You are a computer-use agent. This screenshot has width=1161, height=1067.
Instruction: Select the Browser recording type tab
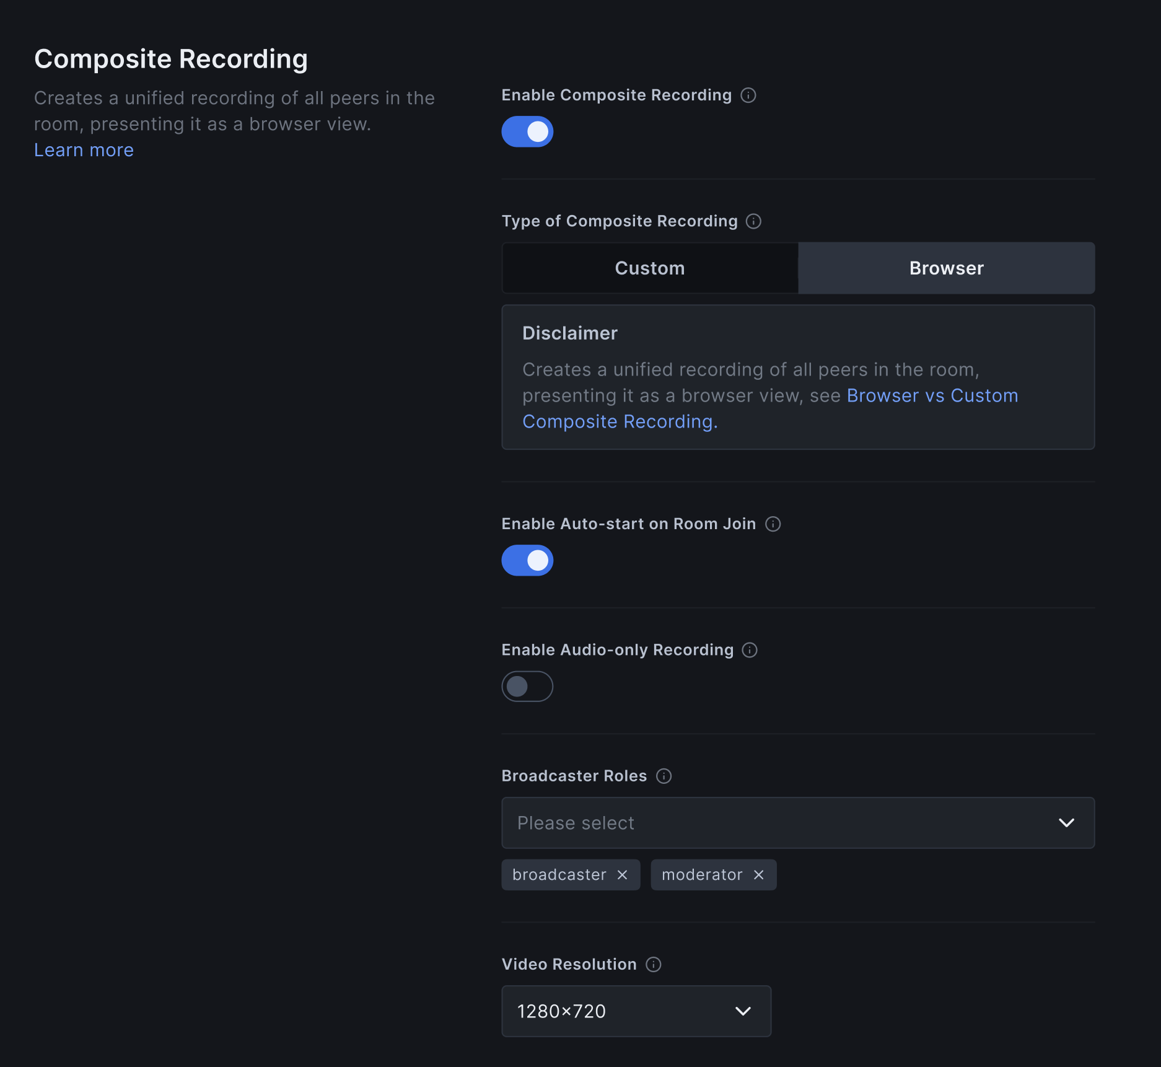(x=946, y=268)
